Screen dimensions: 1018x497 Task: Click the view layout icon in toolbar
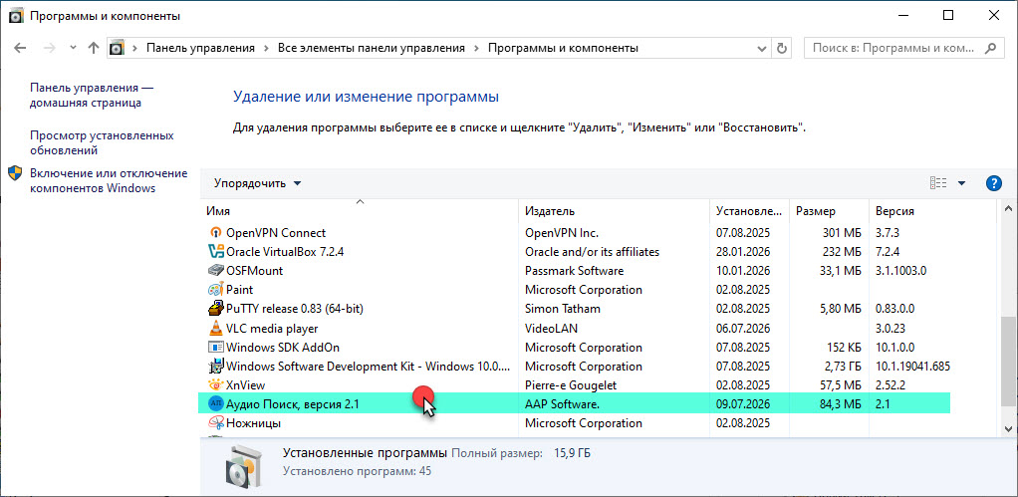938,183
